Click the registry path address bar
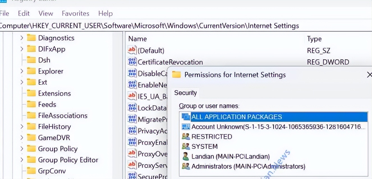Image resolution: width=372 pixels, height=179 pixels. (168, 26)
